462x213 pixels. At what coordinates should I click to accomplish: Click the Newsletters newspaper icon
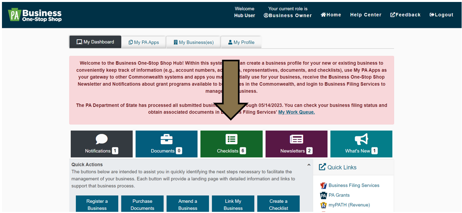pyautogui.click(x=296, y=140)
